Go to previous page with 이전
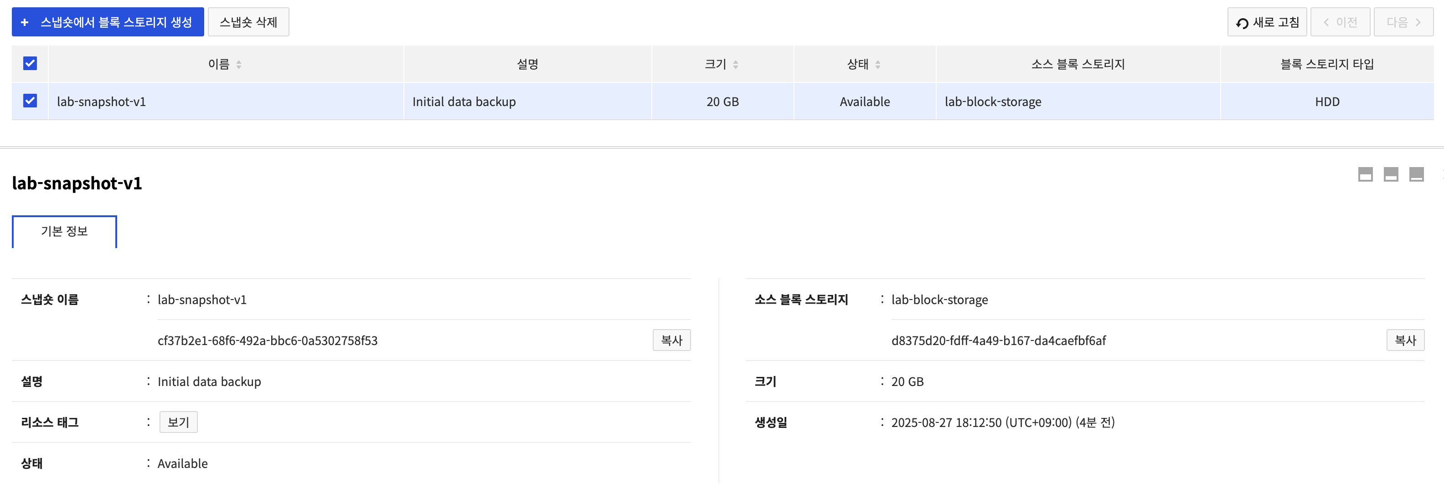This screenshot has height=498, width=1444. point(1340,22)
